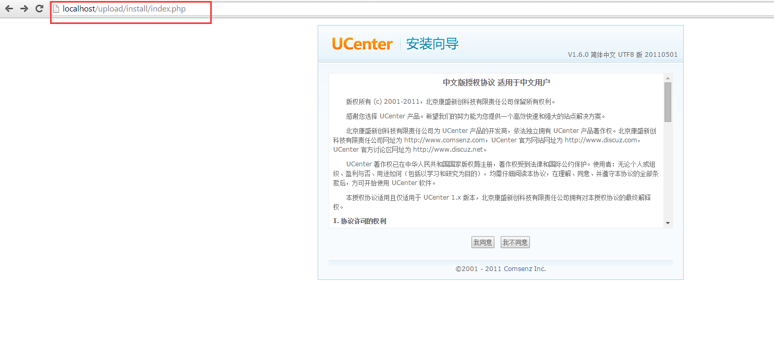Viewport: 774px width, 356px height.
Task: Click the 中文版授权协议 适用于中文用户 title
Action: (x=497, y=83)
